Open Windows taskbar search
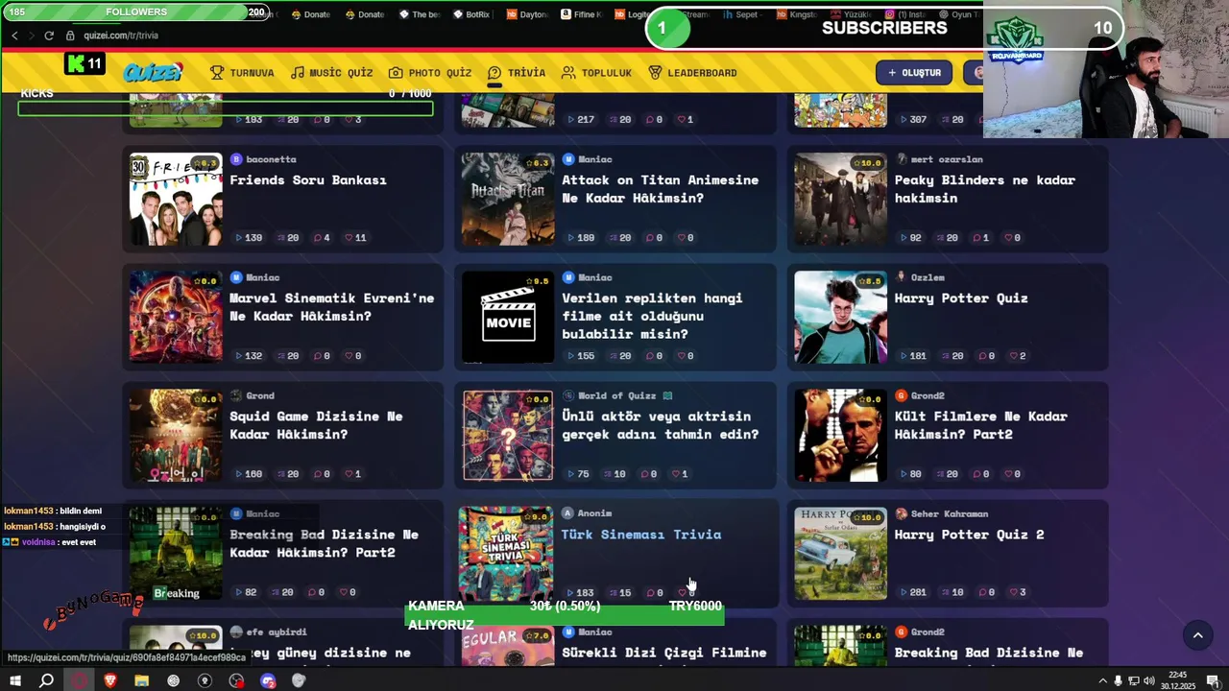Screen dimensions: 1229x691 46,680
